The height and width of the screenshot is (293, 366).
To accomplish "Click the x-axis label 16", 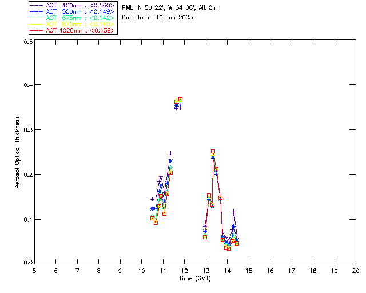I will click(x=270, y=271).
